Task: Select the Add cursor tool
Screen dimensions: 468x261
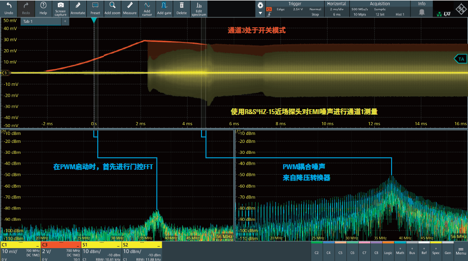Action: [147, 8]
